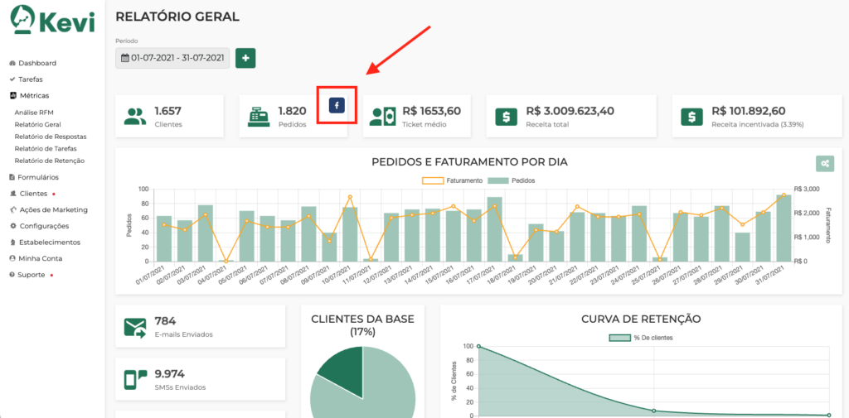
Task: Go to Clientes section
Action: point(32,194)
